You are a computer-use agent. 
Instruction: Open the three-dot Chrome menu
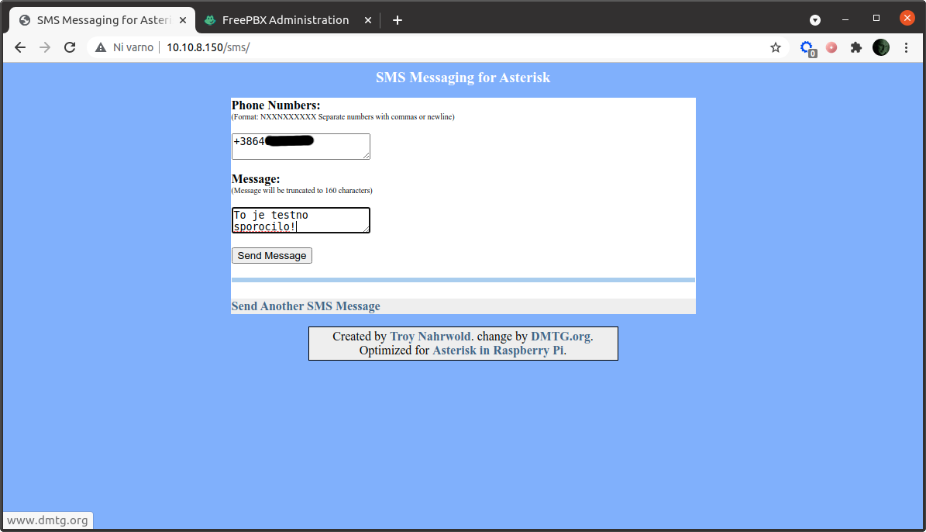point(907,47)
